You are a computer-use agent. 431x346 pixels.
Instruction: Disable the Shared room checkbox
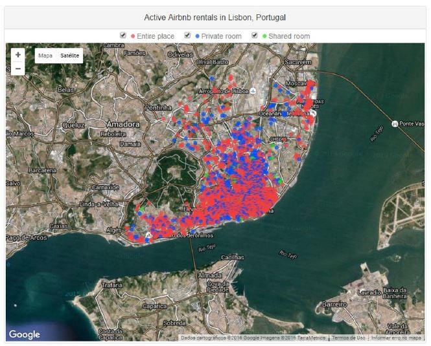[x=255, y=36]
